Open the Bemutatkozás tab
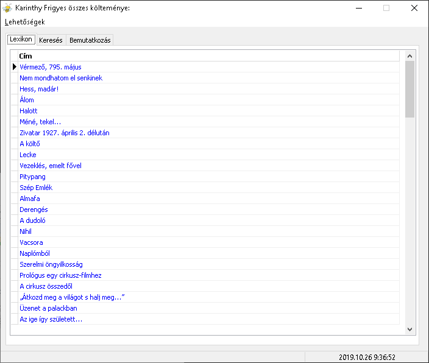The height and width of the screenshot is (363, 429). 90,40
